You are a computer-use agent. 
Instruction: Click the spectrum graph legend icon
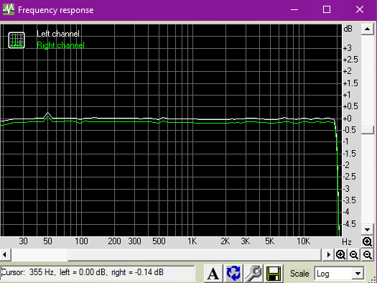tap(17, 40)
